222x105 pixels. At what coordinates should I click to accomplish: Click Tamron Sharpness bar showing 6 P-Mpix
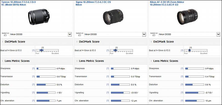pyautogui.click(x=46, y=68)
